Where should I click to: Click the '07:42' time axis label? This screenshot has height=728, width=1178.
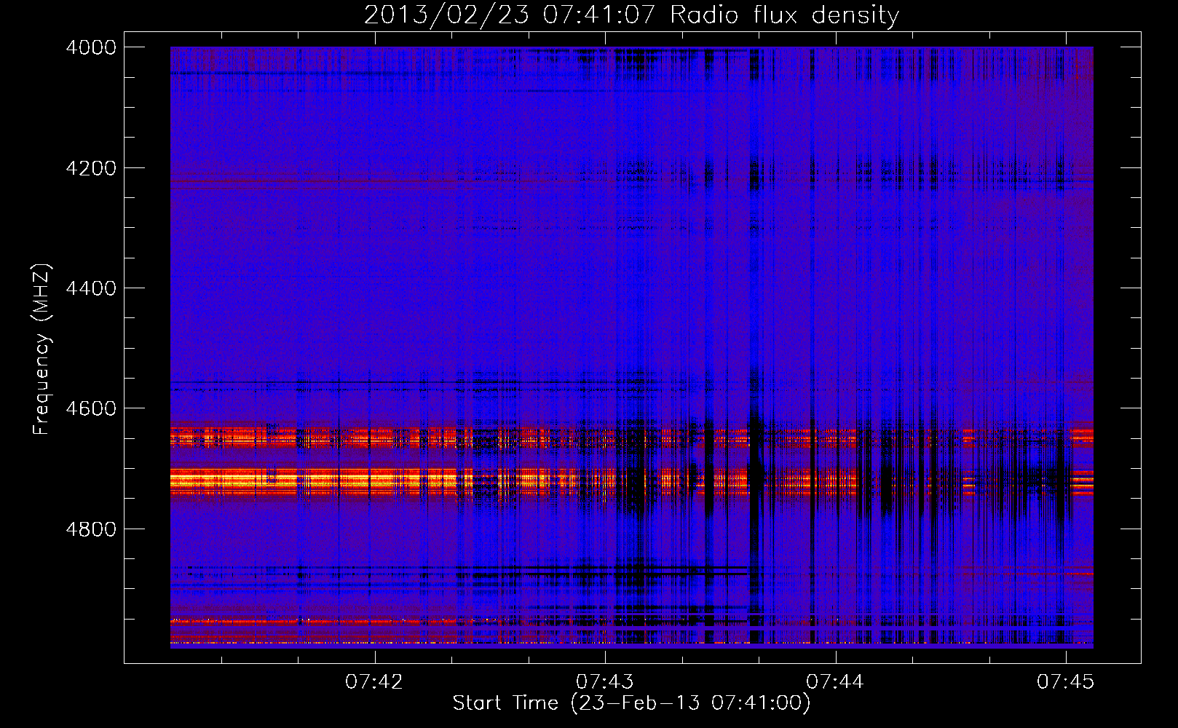(x=374, y=682)
